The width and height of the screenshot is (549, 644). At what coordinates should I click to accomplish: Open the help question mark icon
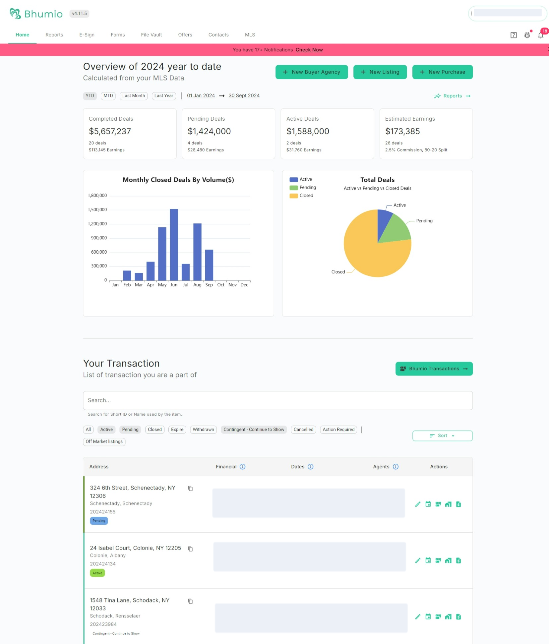pos(513,35)
